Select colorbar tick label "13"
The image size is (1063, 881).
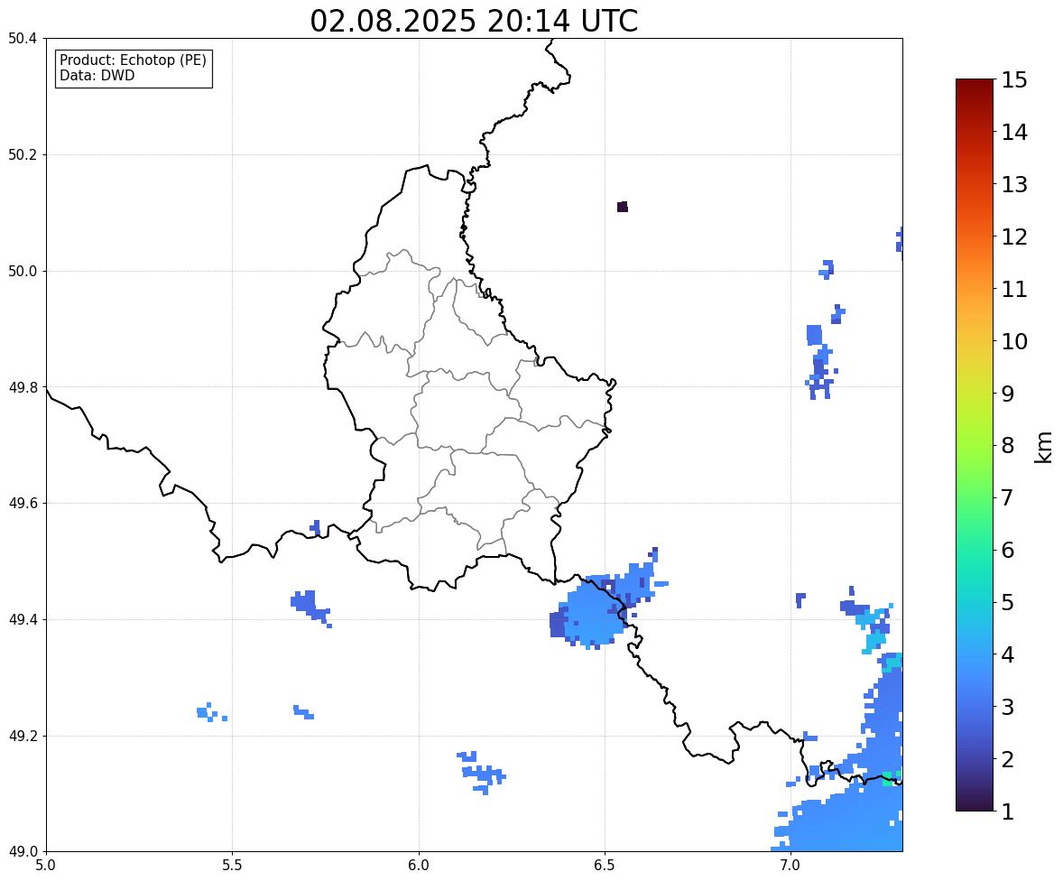1014,184
